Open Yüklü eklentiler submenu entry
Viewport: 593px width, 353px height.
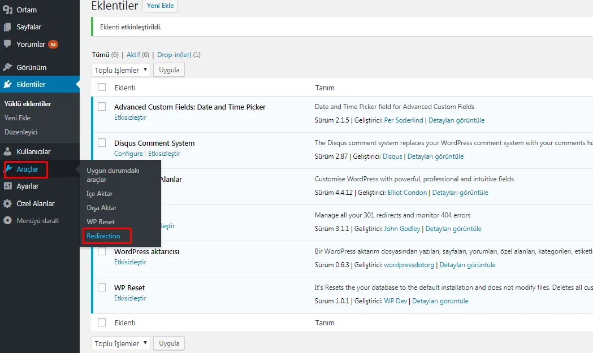pos(28,103)
